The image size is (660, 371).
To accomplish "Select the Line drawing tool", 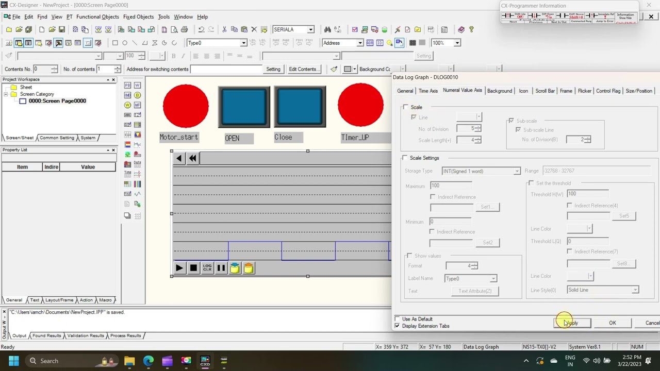I will point(135,43).
